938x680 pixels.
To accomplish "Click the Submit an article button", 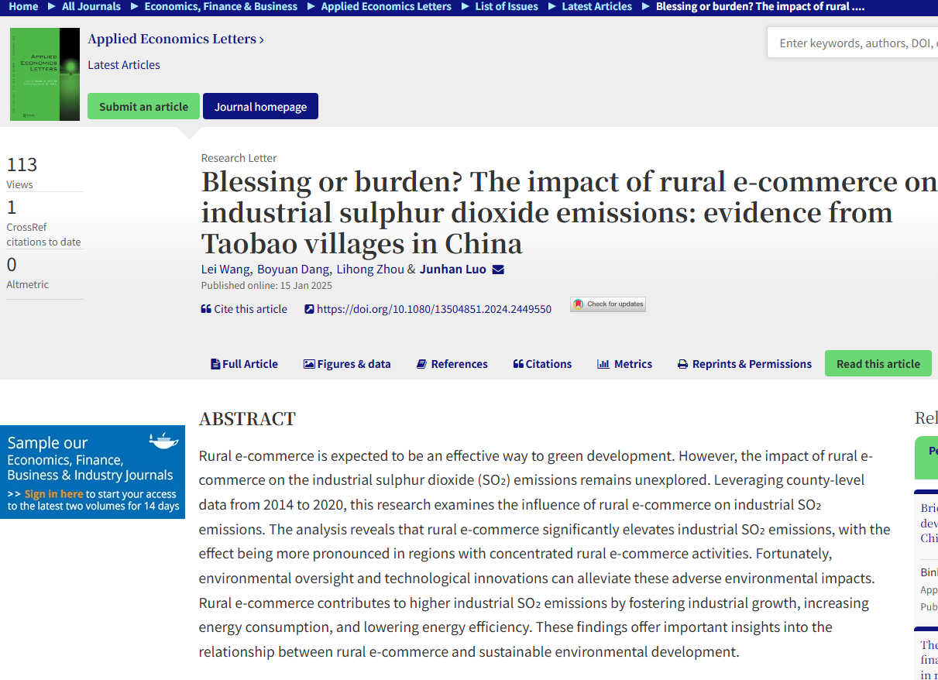I will (x=143, y=107).
